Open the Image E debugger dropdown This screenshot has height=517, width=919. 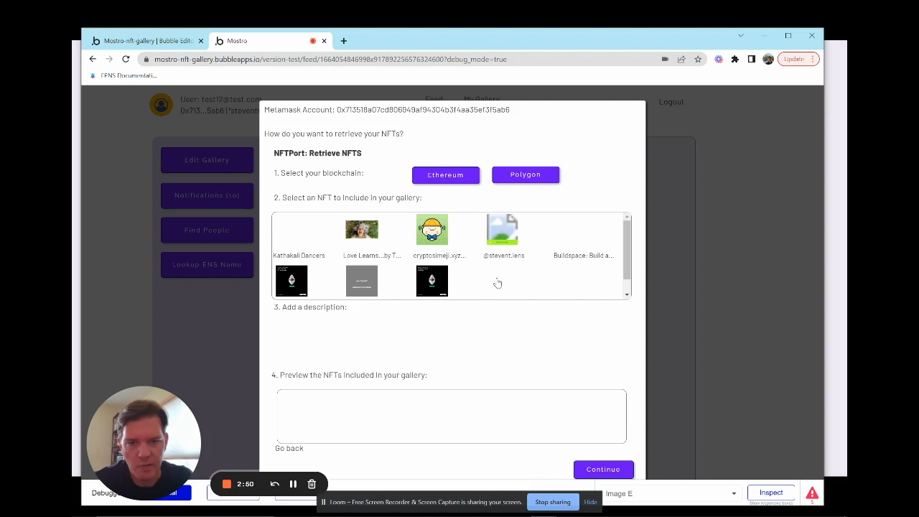coord(670,493)
